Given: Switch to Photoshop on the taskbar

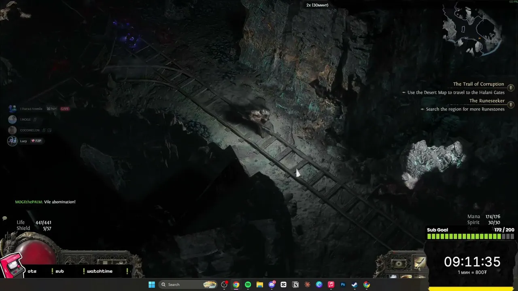Looking at the screenshot, I should click(343, 285).
